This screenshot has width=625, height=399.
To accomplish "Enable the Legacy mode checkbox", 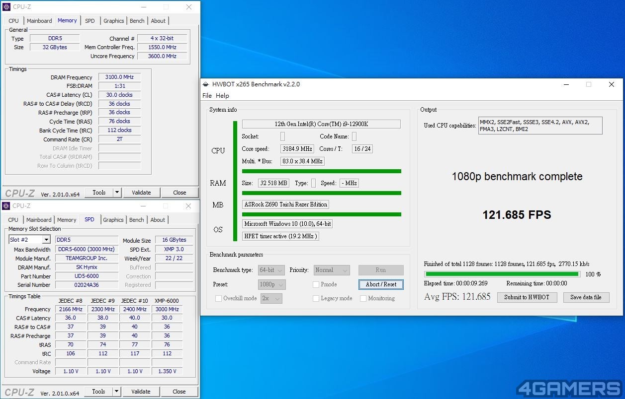I will (316, 298).
